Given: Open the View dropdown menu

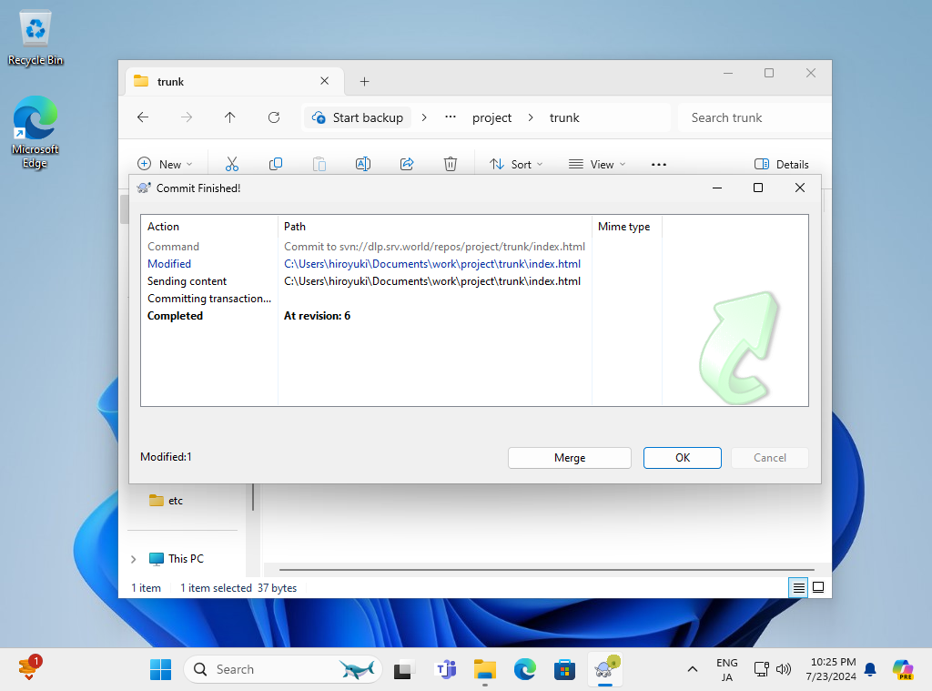Looking at the screenshot, I should (597, 164).
